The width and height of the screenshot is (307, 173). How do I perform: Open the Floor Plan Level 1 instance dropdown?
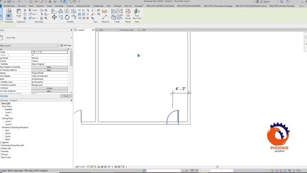click(x=58, y=46)
